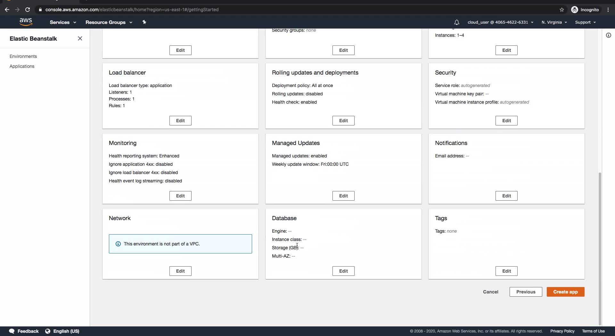Click 'Health event log streaming: disabled' text

coord(145,181)
